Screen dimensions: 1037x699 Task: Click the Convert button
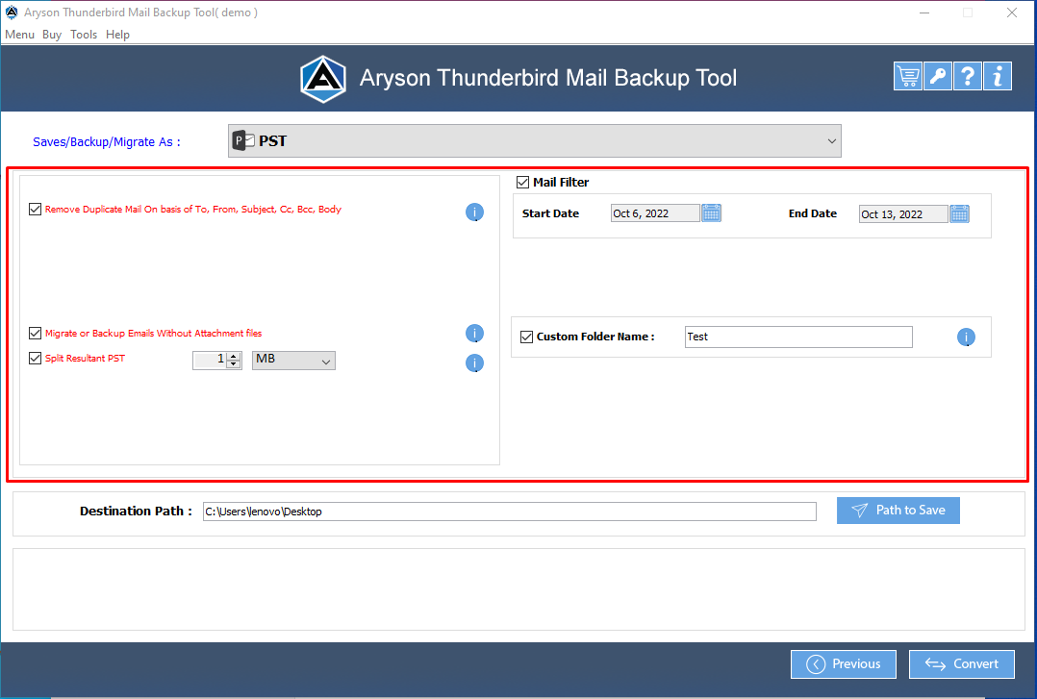coord(962,664)
